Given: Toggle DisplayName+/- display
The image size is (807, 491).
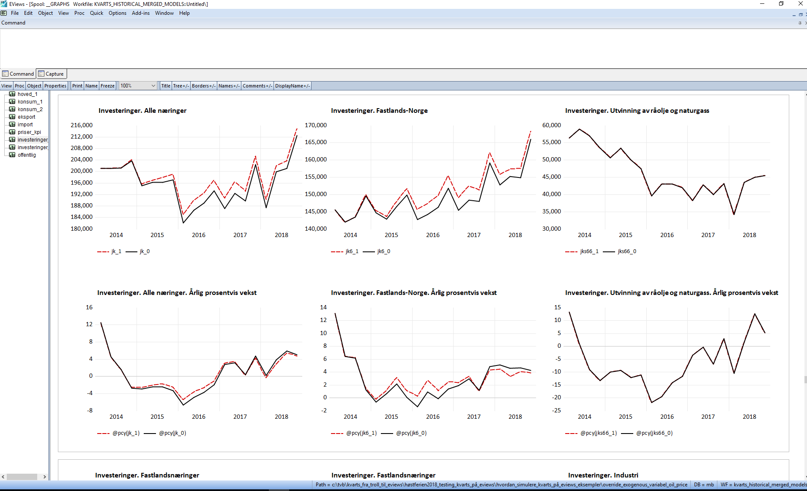Looking at the screenshot, I should tap(293, 86).
